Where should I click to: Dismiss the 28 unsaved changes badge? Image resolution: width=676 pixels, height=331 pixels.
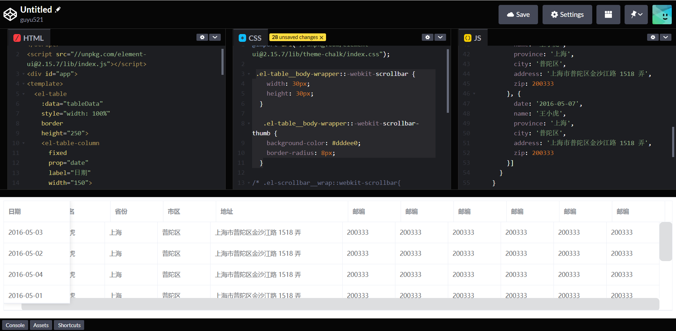(321, 37)
